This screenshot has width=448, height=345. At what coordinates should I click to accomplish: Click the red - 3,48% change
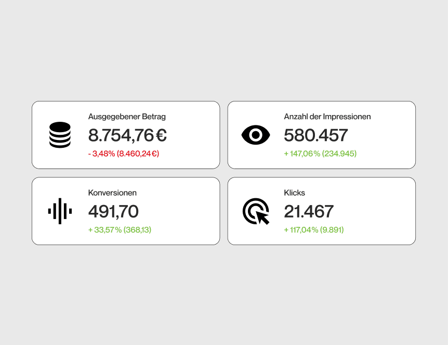pos(101,154)
